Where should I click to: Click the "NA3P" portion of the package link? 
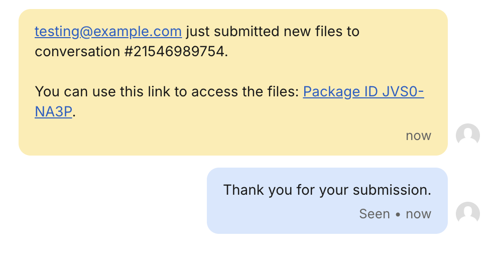pyautogui.click(x=53, y=112)
